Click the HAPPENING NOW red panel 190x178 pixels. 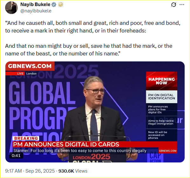pos(161,81)
